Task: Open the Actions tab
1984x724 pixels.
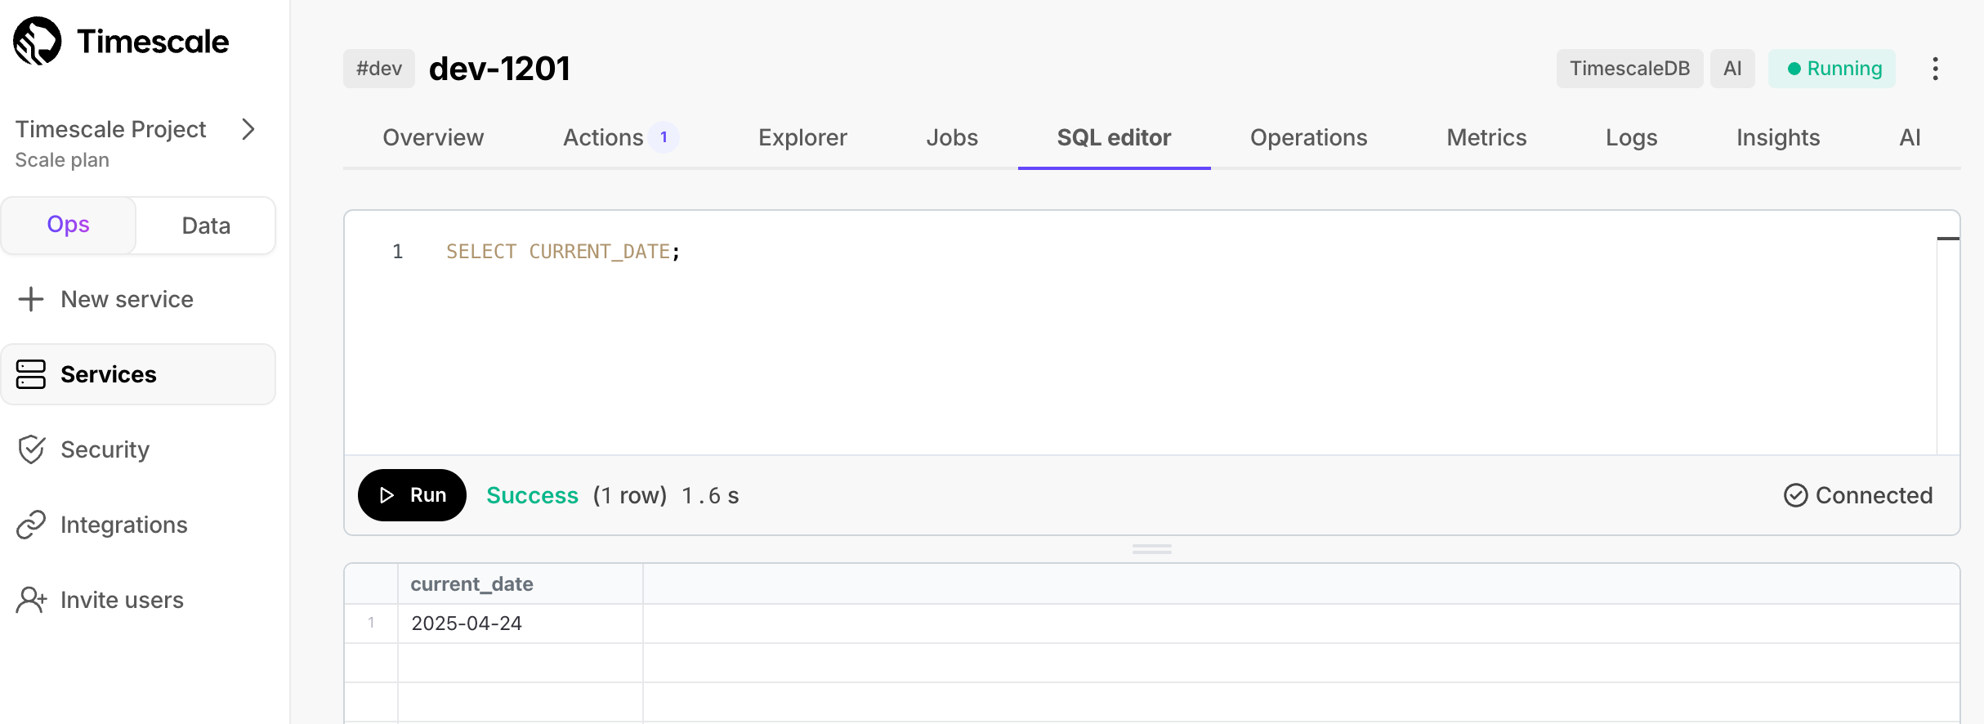Action: [603, 137]
